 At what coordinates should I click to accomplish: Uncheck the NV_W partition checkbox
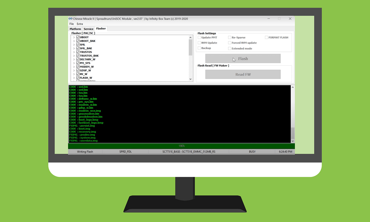coord(78,74)
